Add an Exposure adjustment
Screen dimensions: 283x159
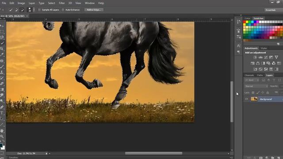271,57
